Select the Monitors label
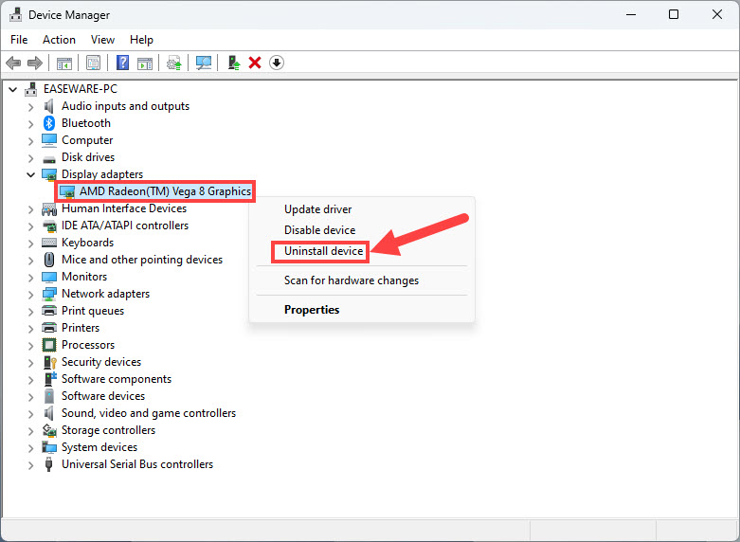Screen dimensions: 740x542 pos(84,277)
